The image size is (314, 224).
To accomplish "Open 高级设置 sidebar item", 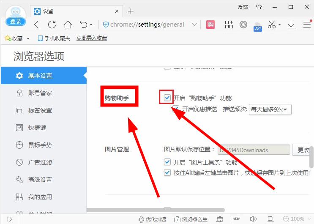I will point(44,180).
